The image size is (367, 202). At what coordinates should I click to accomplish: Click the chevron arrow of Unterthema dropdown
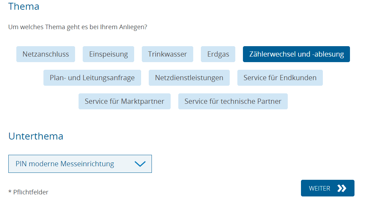pyautogui.click(x=140, y=164)
